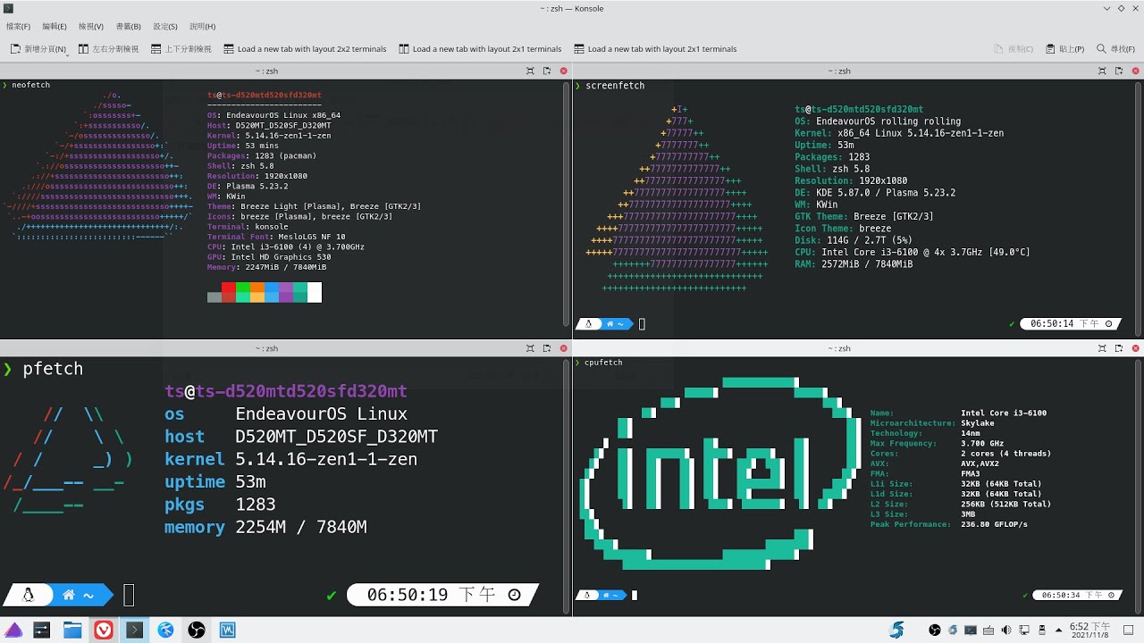
Task: Close the pfetch terminal pane
Action: click(563, 348)
